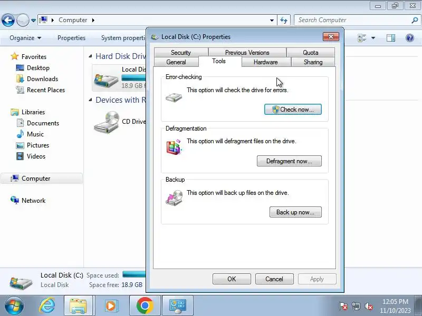The width and height of the screenshot is (422, 316).
Task: Collapse the Hard Disk Drives group
Action: click(90, 56)
